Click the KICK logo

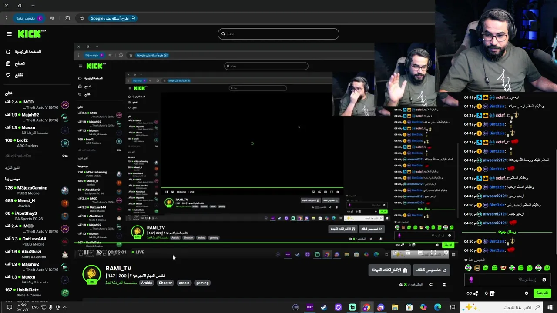tap(31, 33)
